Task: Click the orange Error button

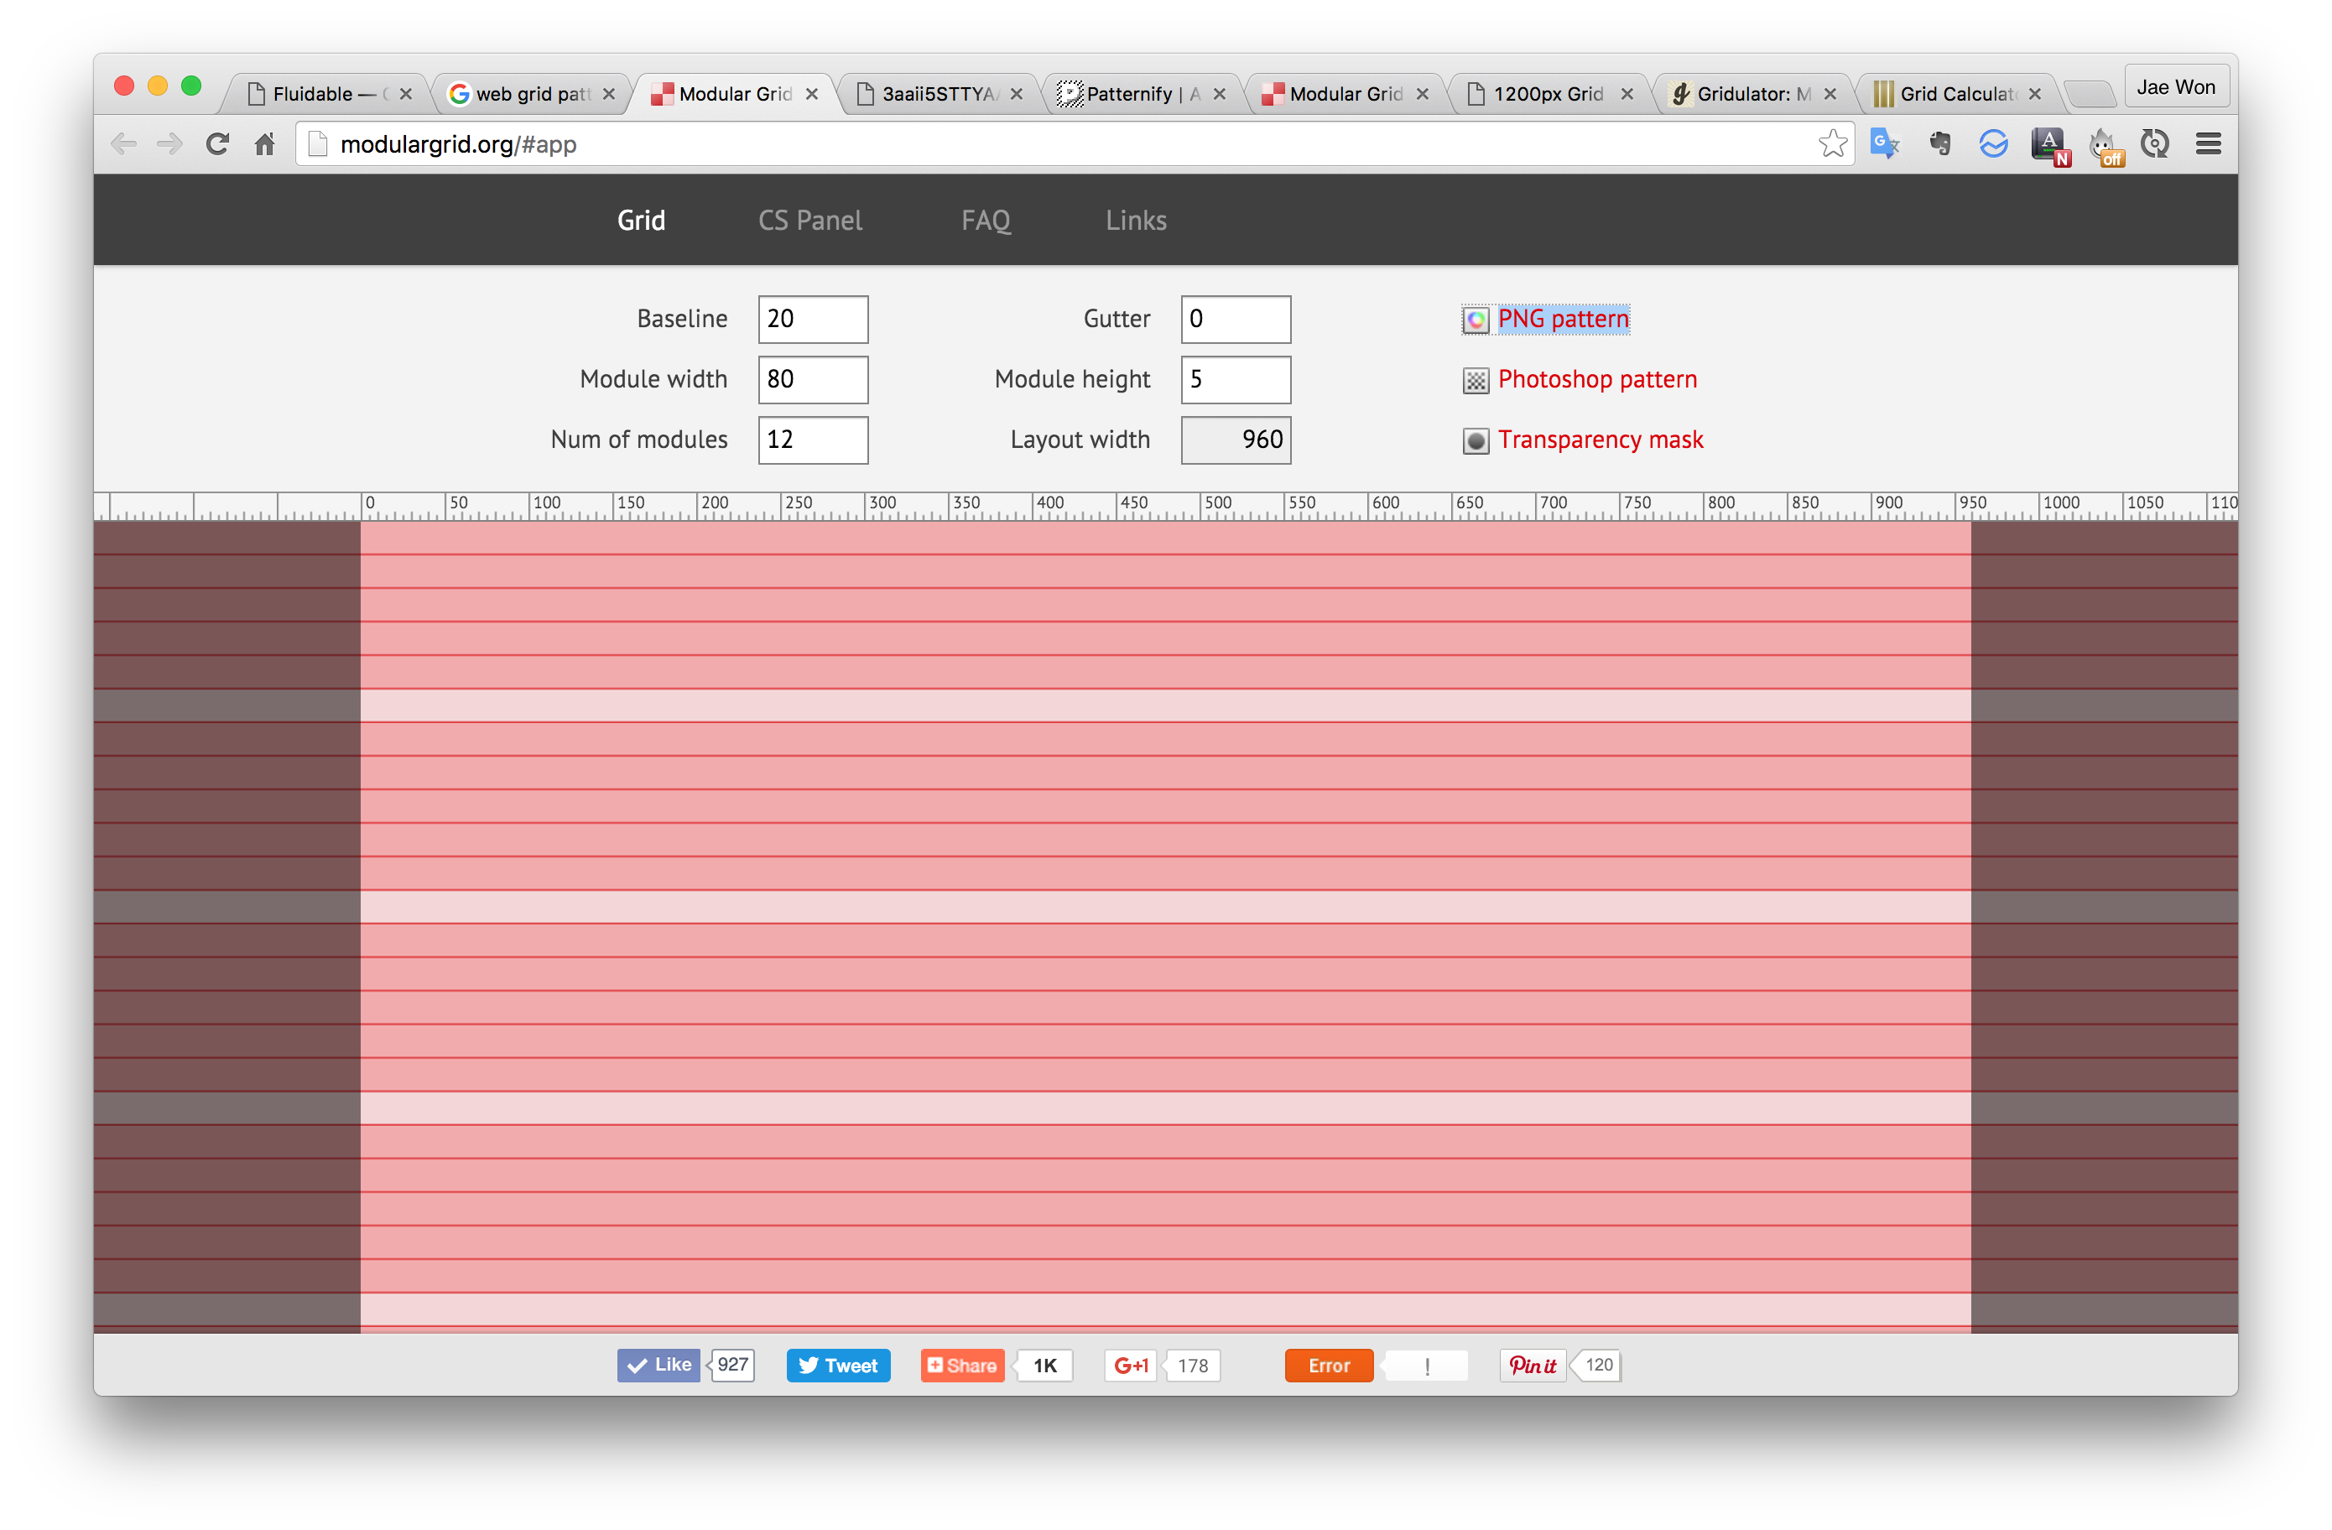Action: point(1328,1365)
